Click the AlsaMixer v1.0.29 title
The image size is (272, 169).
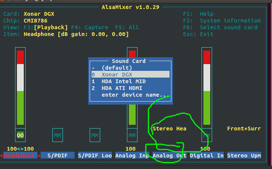click(130, 7)
